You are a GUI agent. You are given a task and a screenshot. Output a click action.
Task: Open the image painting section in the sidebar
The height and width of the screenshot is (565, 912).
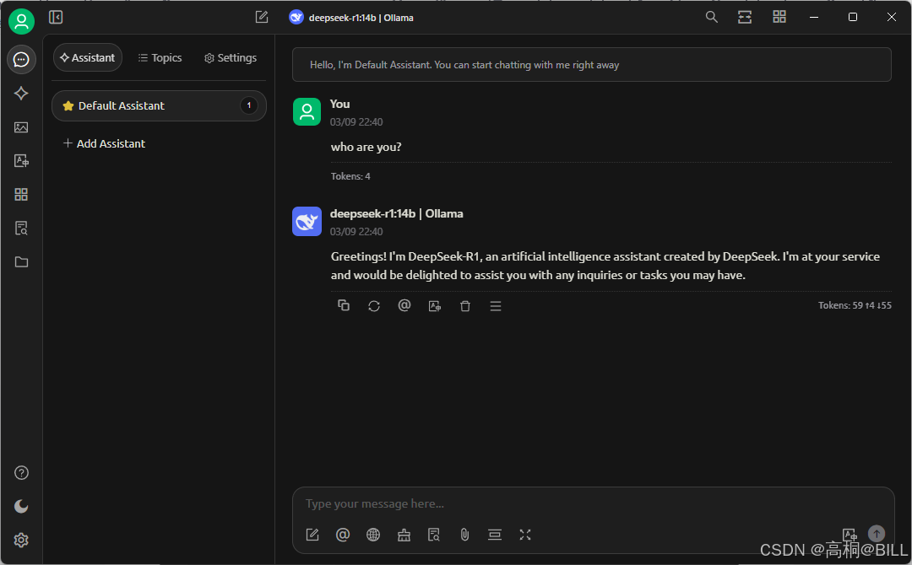pos(21,127)
